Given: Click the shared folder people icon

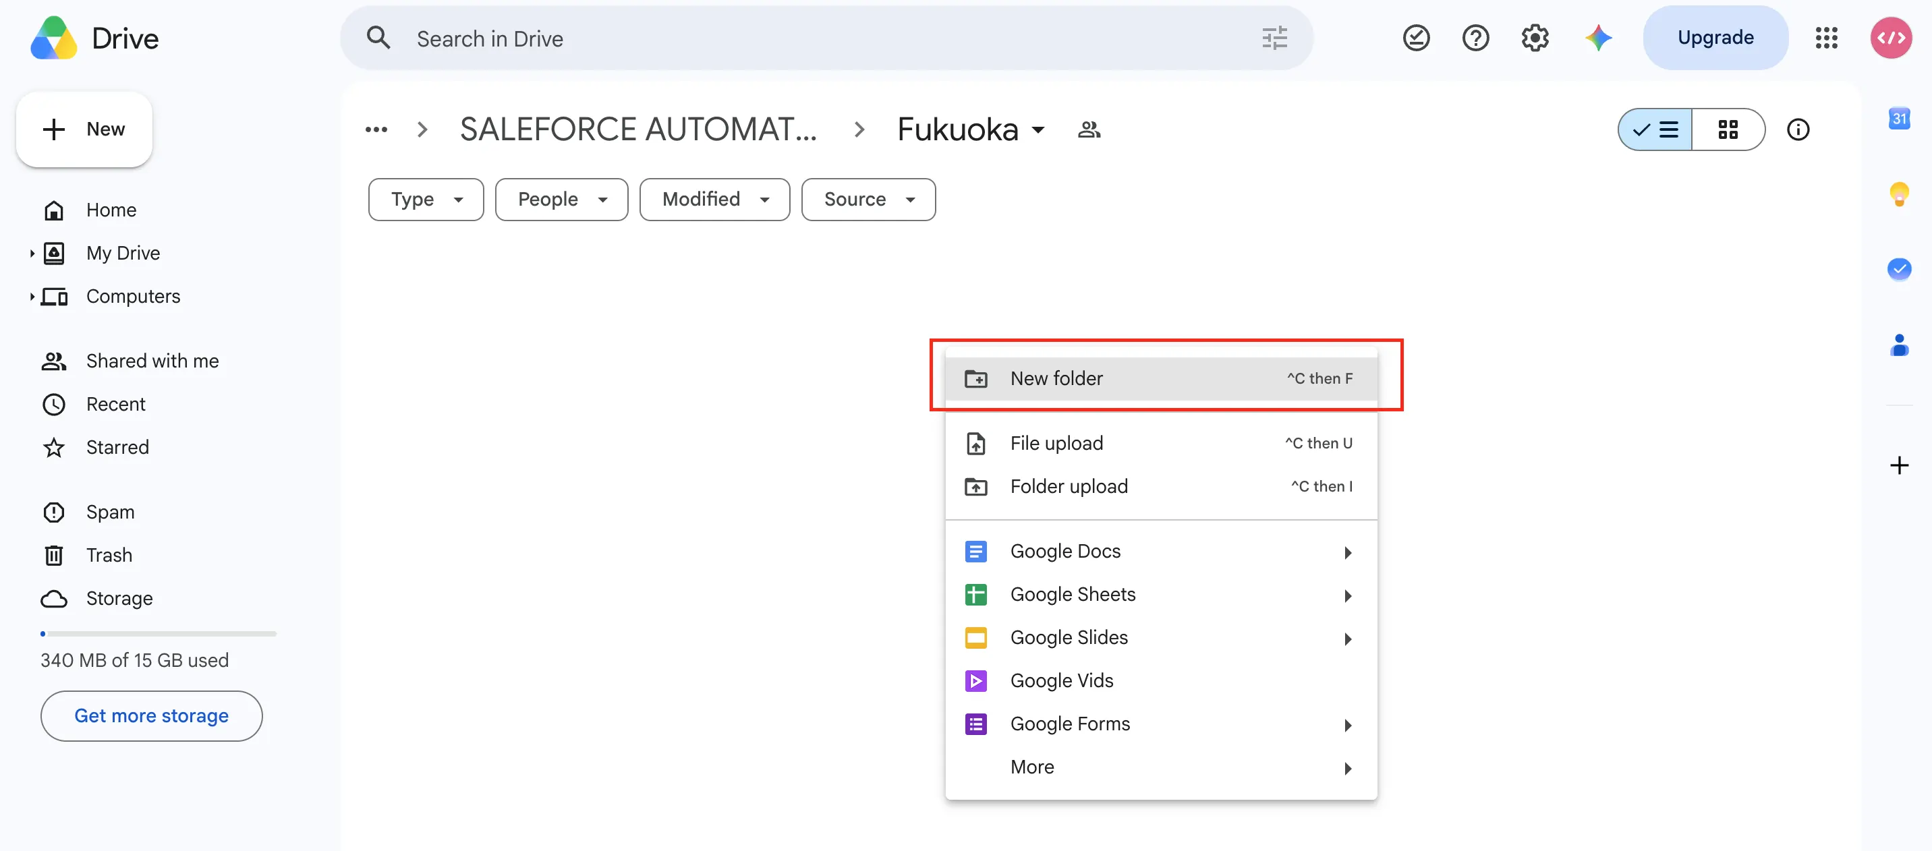Looking at the screenshot, I should 1089,129.
